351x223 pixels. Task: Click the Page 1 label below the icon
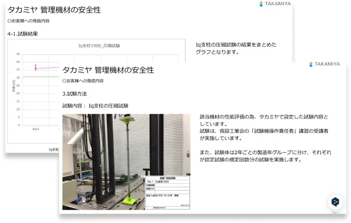pyautogui.click(x=336, y=212)
